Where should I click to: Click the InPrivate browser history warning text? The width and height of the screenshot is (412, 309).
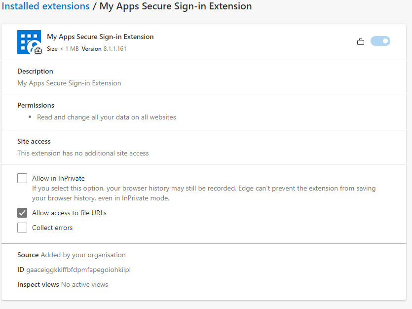pos(204,193)
